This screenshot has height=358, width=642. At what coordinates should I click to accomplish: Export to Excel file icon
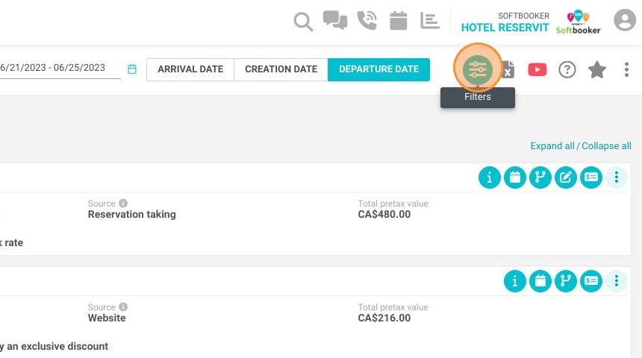(x=508, y=69)
